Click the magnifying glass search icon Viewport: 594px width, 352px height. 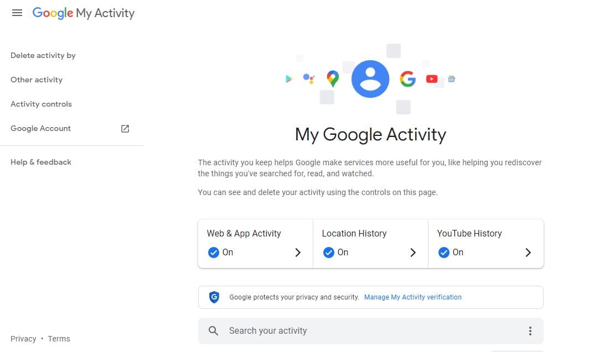click(x=214, y=331)
